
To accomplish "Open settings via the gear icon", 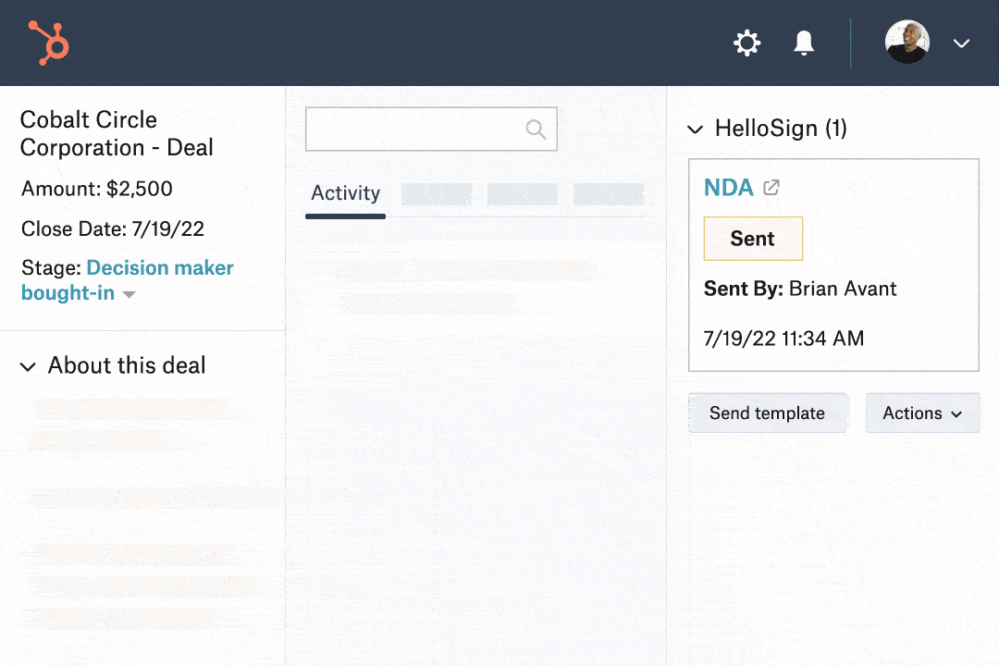I will click(746, 43).
